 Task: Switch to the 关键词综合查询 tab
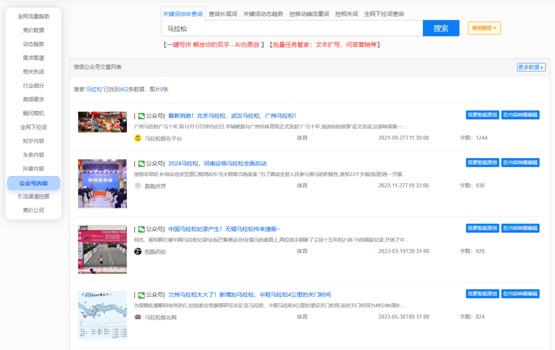(182, 14)
